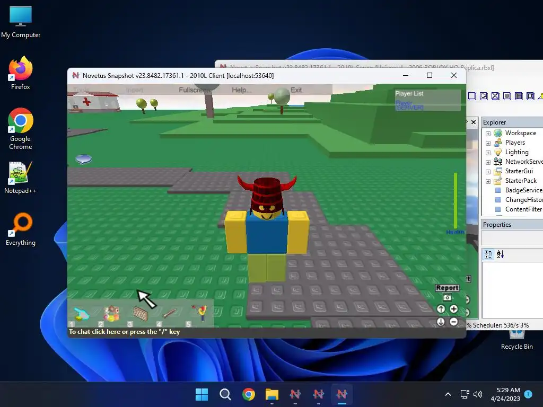Image resolution: width=543 pixels, height=407 pixels.
Task: Zoom out with the minus button
Action: click(x=454, y=322)
